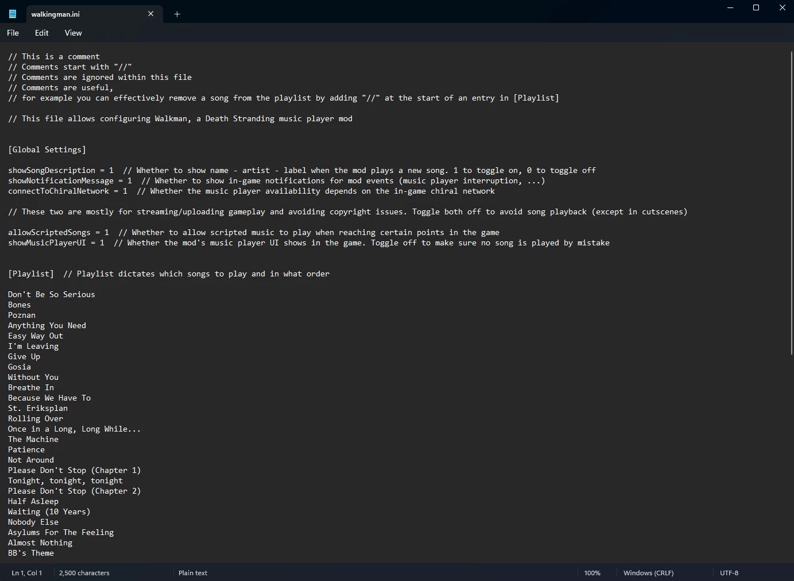Click the showSongDescription = 1 setting
This screenshot has height=581, width=794.
(61, 170)
